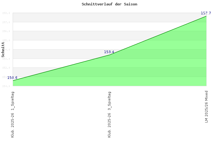Viewport: 219px width, 159px height.
Task: Click the "Schnitt" y-axis label
Action: click(3, 50)
